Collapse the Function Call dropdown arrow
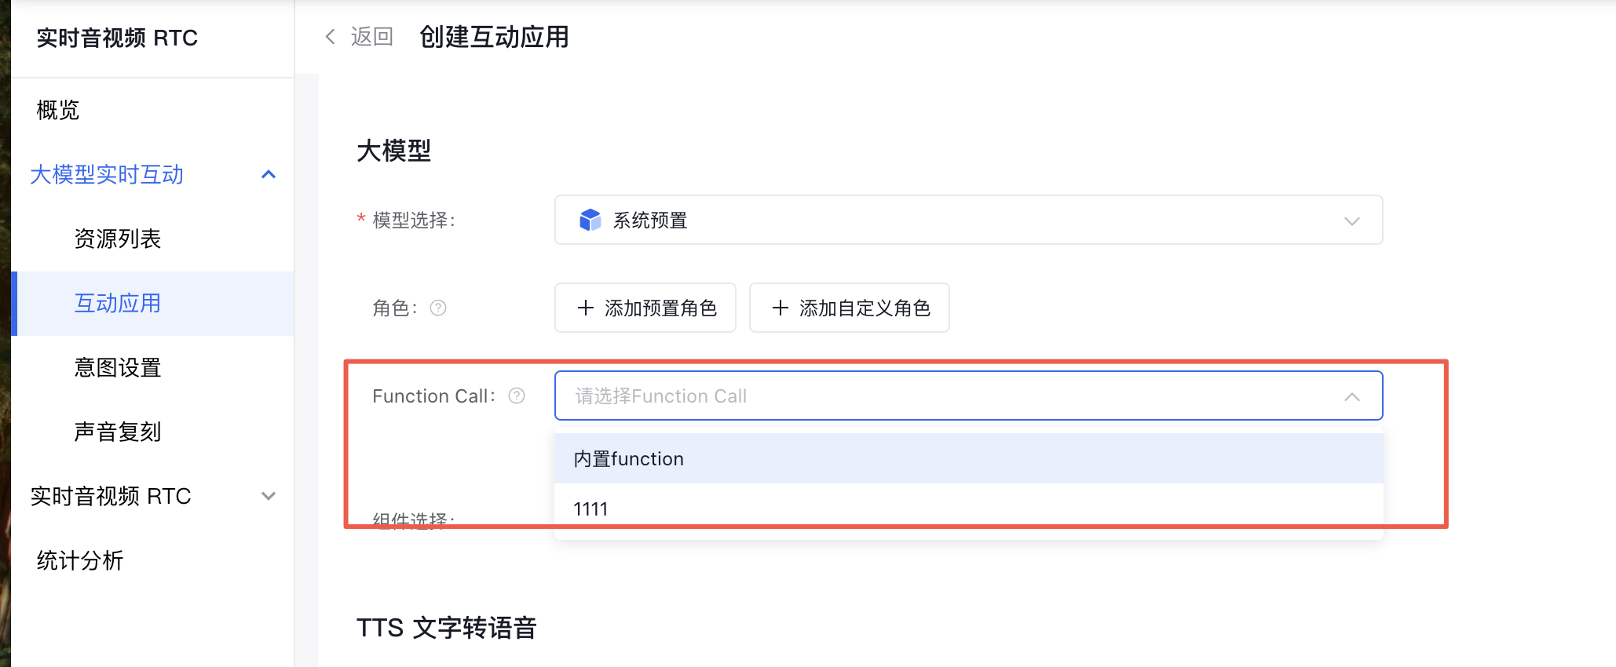Screen dimensions: 1616x667 pyautogui.click(x=1351, y=397)
